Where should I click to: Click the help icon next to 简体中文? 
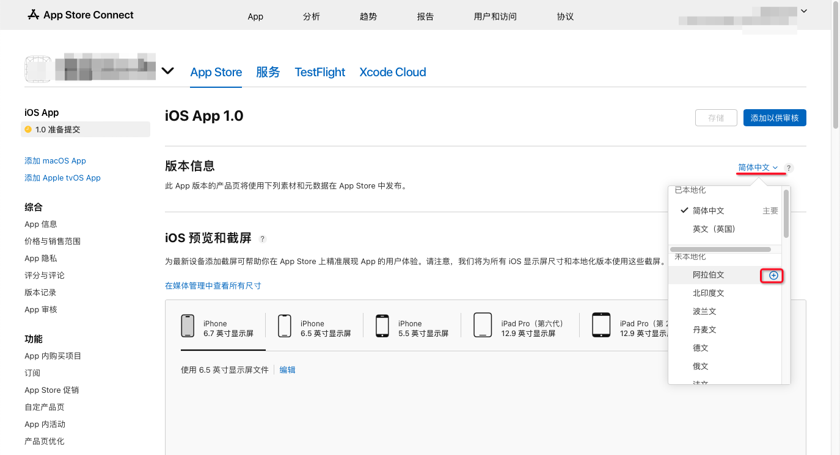(x=789, y=168)
